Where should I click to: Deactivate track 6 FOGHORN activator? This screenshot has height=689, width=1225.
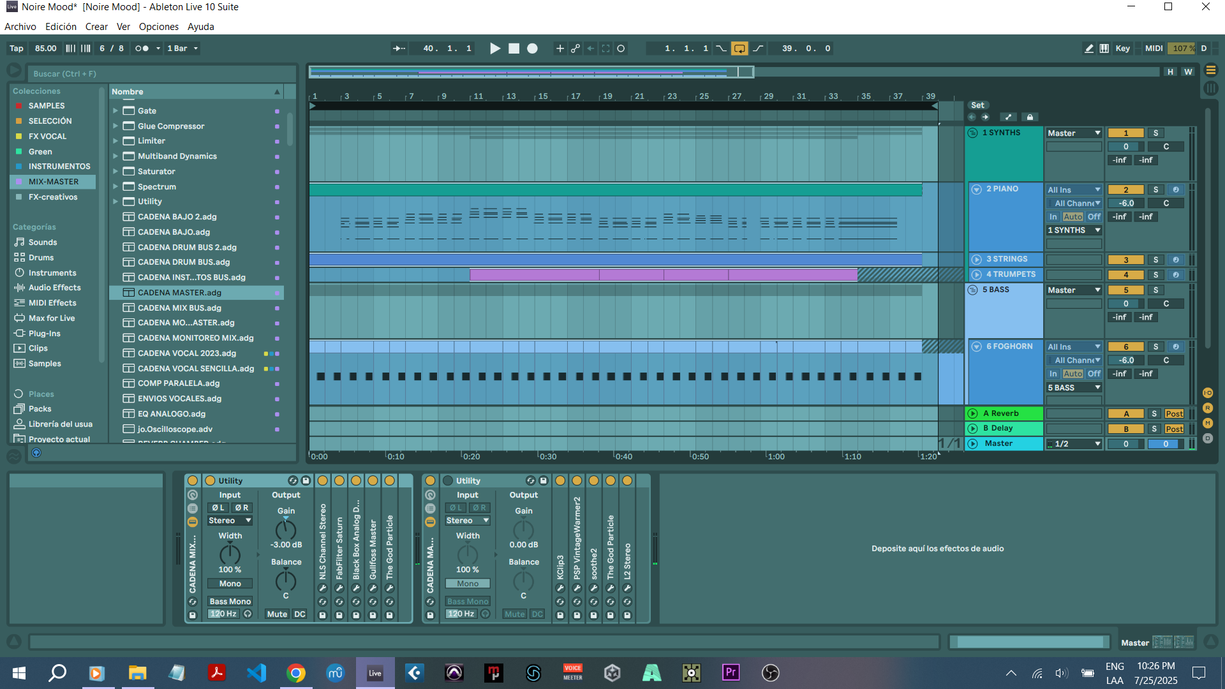tap(1125, 347)
